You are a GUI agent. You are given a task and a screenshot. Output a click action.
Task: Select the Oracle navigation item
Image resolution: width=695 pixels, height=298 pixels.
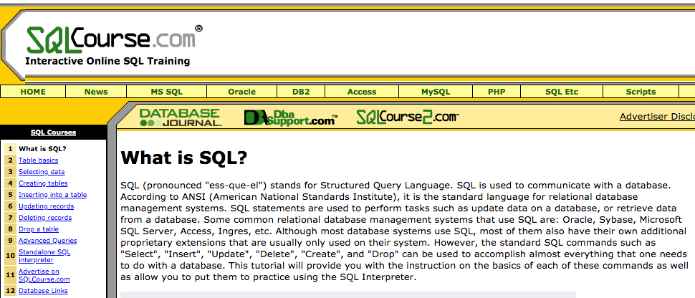pos(241,92)
